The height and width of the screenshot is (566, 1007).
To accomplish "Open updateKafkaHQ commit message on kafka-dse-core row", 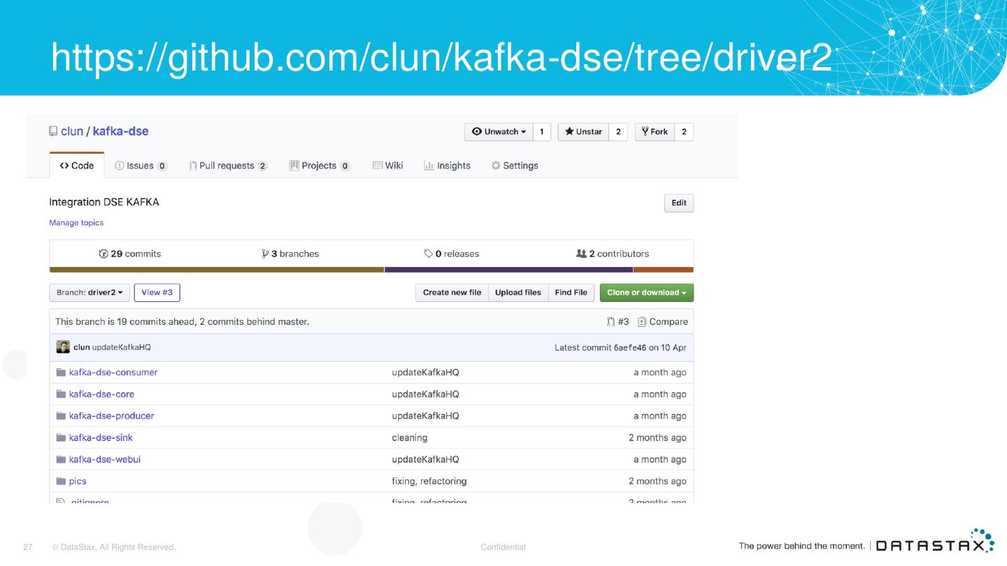I will (x=426, y=394).
